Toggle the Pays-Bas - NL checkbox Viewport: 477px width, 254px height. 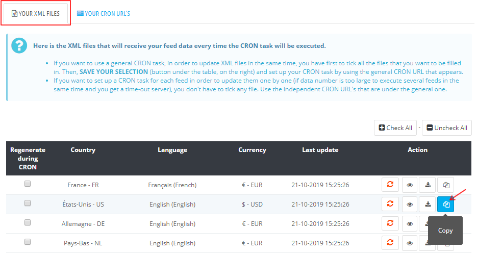[x=28, y=242]
